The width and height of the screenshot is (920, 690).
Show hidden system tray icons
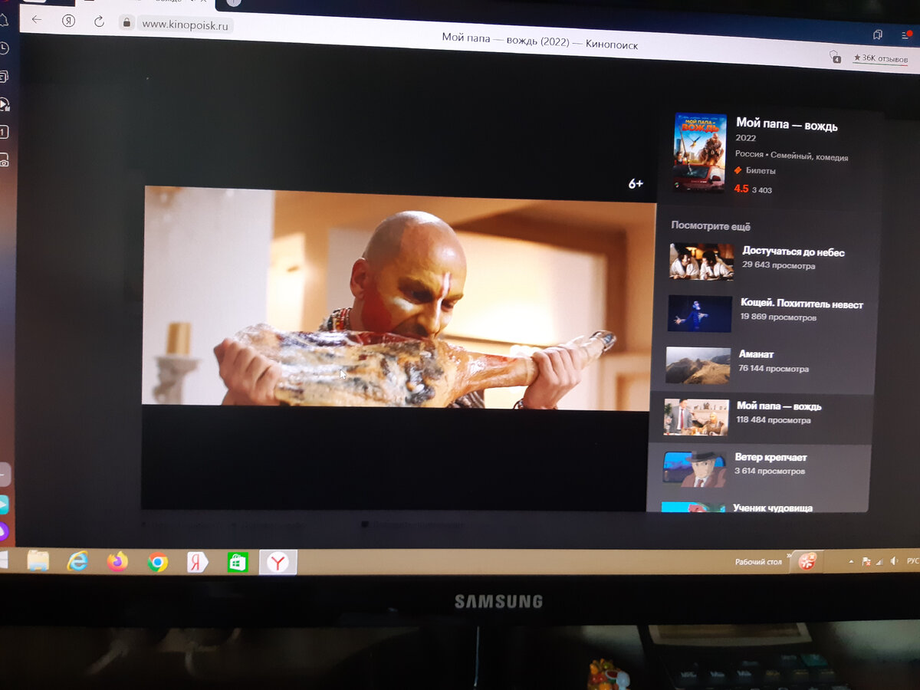click(x=850, y=562)
